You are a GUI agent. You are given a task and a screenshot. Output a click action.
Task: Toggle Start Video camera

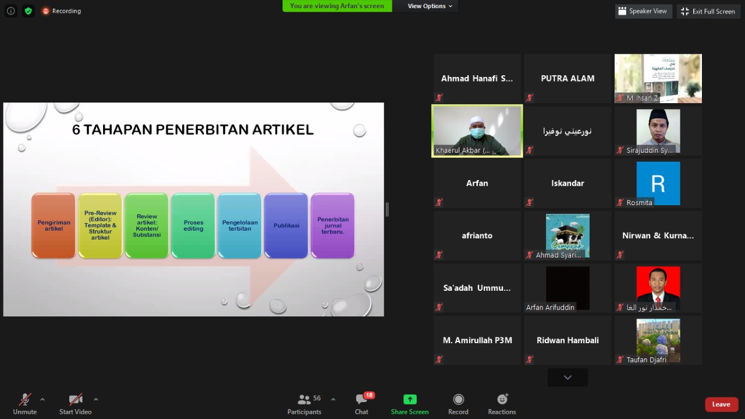pyautogui.click(x=75, y=404)
